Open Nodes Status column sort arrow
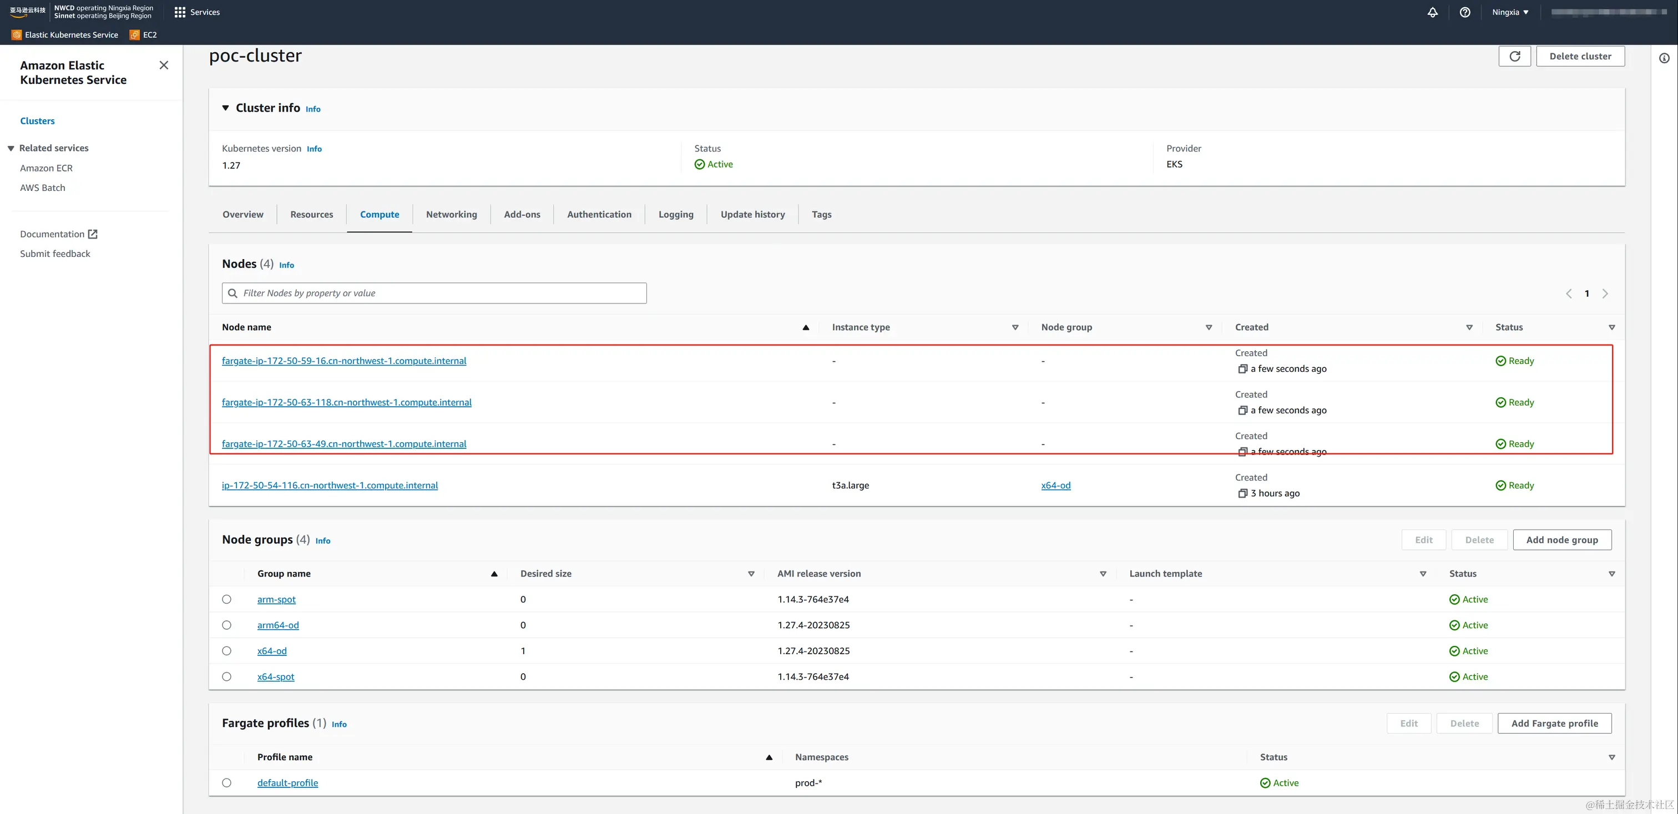Screen dimensions: 1678x814 point(1612,327)
